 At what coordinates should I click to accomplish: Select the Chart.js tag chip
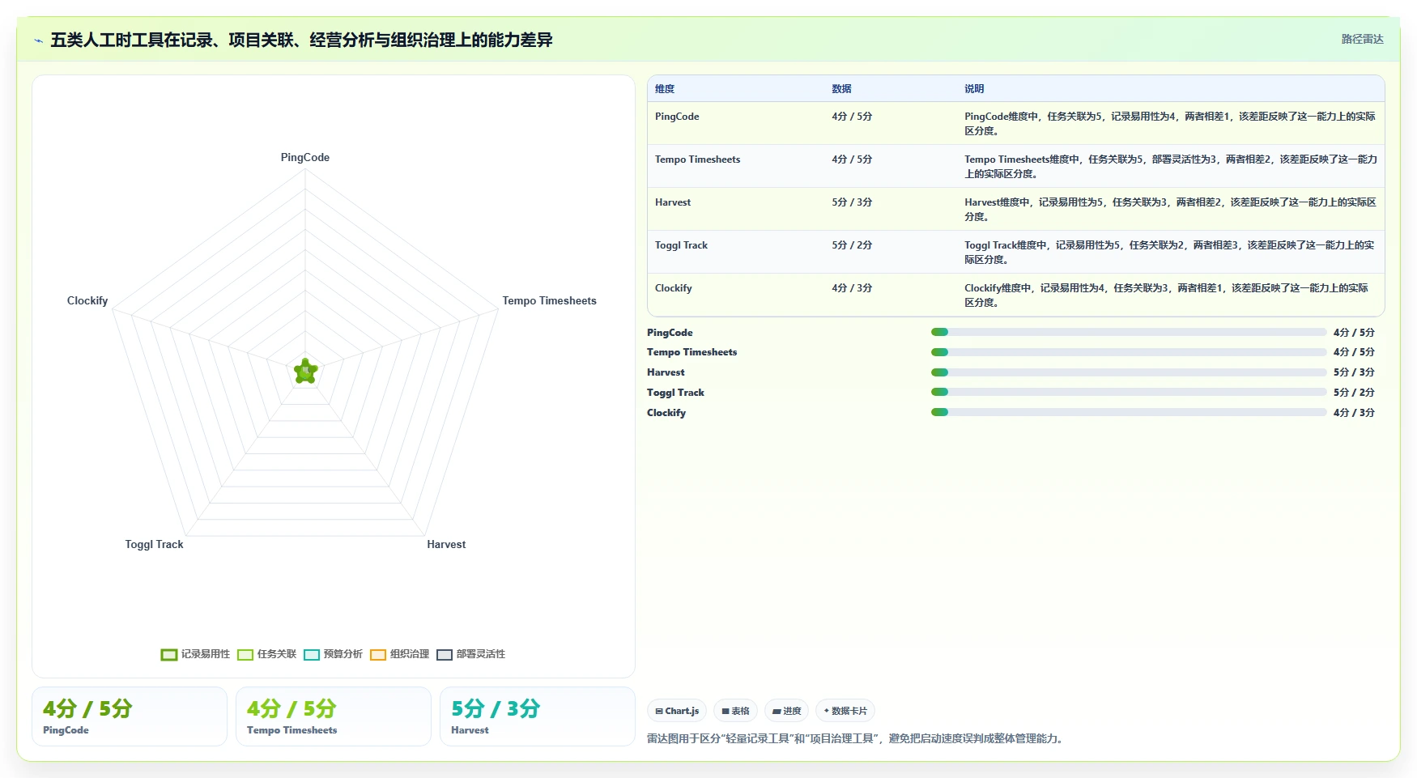677,711
